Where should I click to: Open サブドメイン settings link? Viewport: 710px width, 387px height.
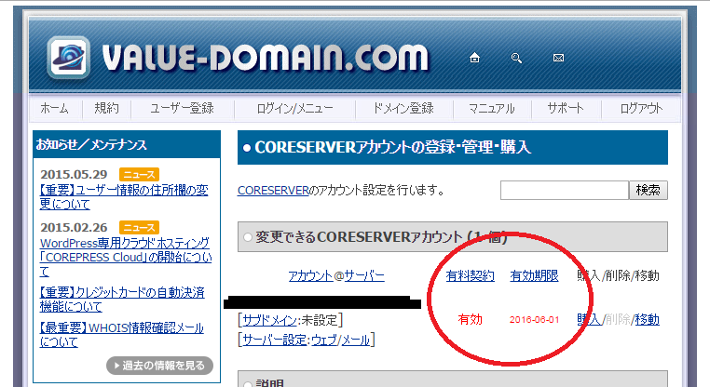270,321
